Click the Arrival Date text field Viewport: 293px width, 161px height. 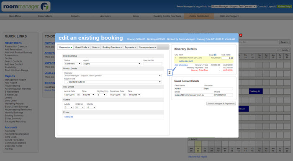[70, 95]
